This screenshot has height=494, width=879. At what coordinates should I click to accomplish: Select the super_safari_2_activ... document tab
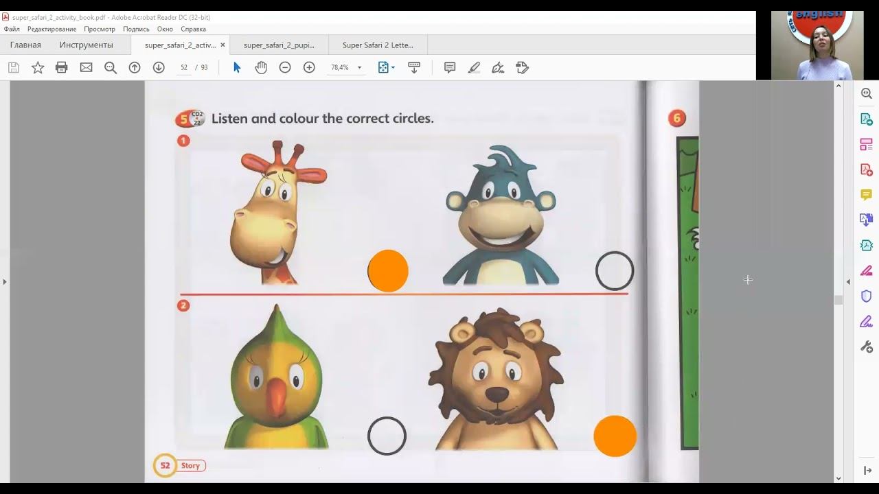pos(180,45)
